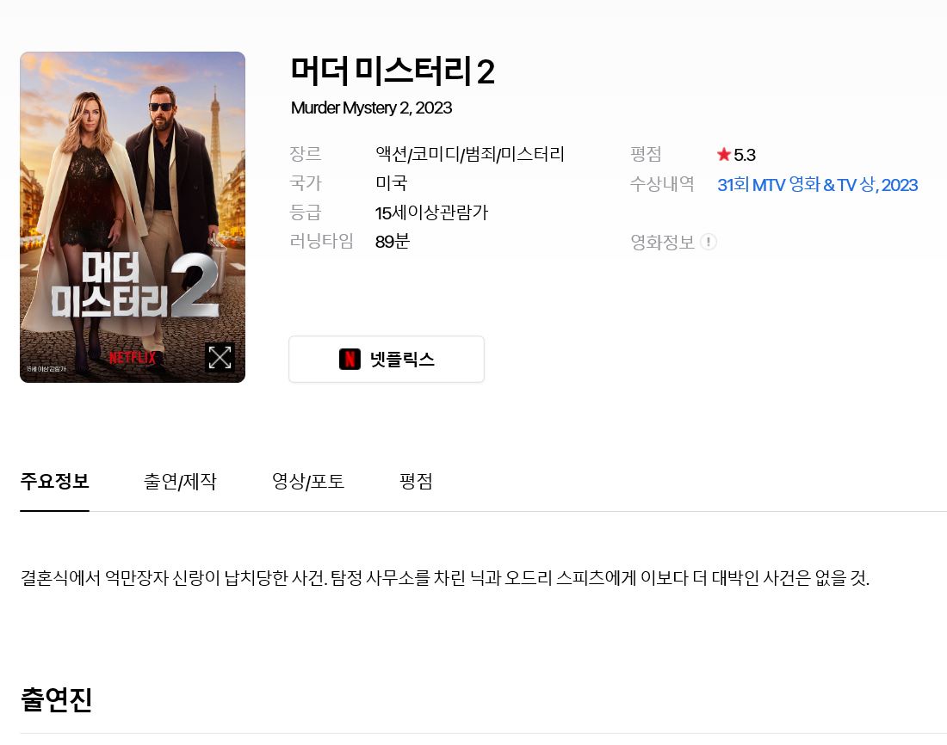Screen dimensions: 947x745
Task: Click the 러닝타임 label
Action: point(321,241)
